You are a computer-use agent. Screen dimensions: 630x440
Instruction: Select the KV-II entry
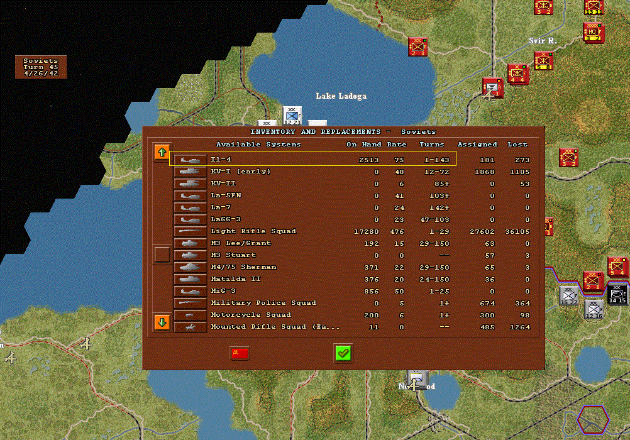click(x=223, y=184)
